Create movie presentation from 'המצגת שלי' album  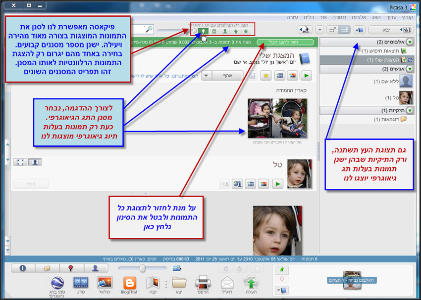point(279,76)
